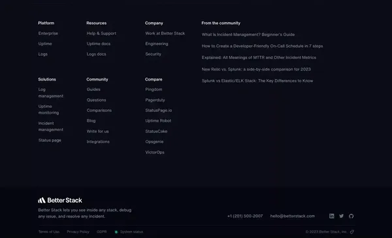
Task: Click the green System status dot
Action: coord(116,232)
